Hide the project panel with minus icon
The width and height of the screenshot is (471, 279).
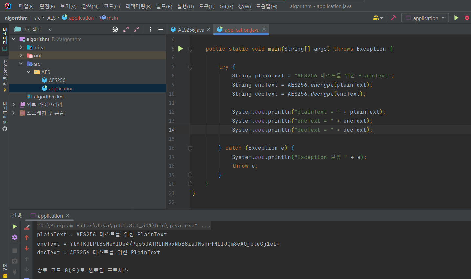161,29
